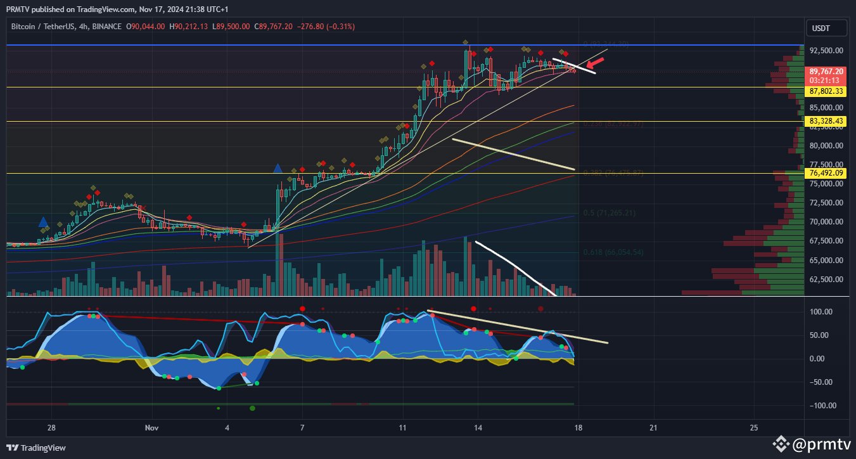Click the oscillator 100.00 scale label
Viewport: 856px width, 459px height.
pyautogui.click(x=821, y=312)
